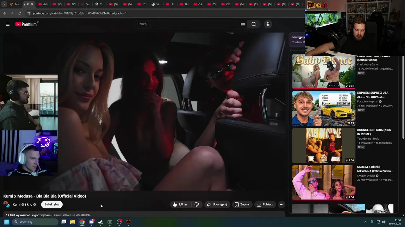The width and height of the screenshot is (405, 227).
Task: Switch to the first 'Ma' tab
Action: click(x=15, y=4)
